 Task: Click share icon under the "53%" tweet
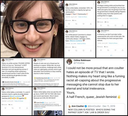coord(91,24)
